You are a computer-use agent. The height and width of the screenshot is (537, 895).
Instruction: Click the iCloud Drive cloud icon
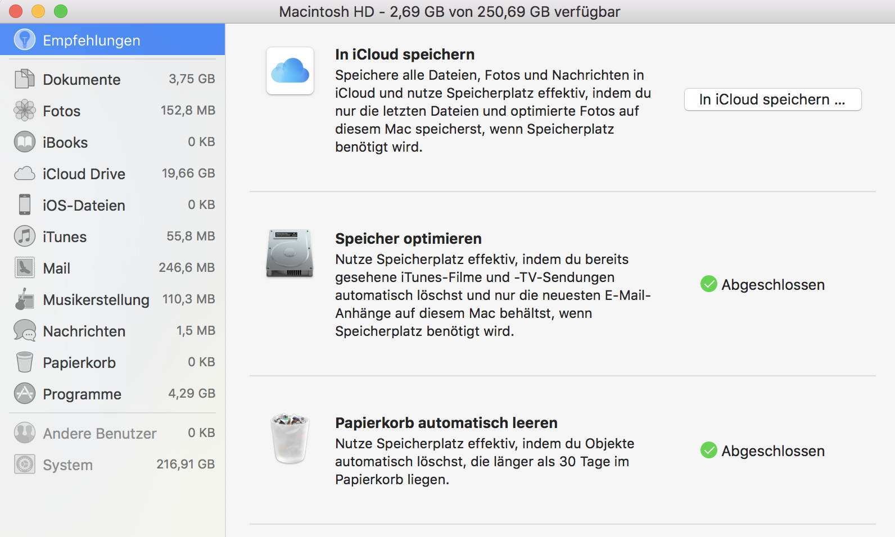coord(24,174)
